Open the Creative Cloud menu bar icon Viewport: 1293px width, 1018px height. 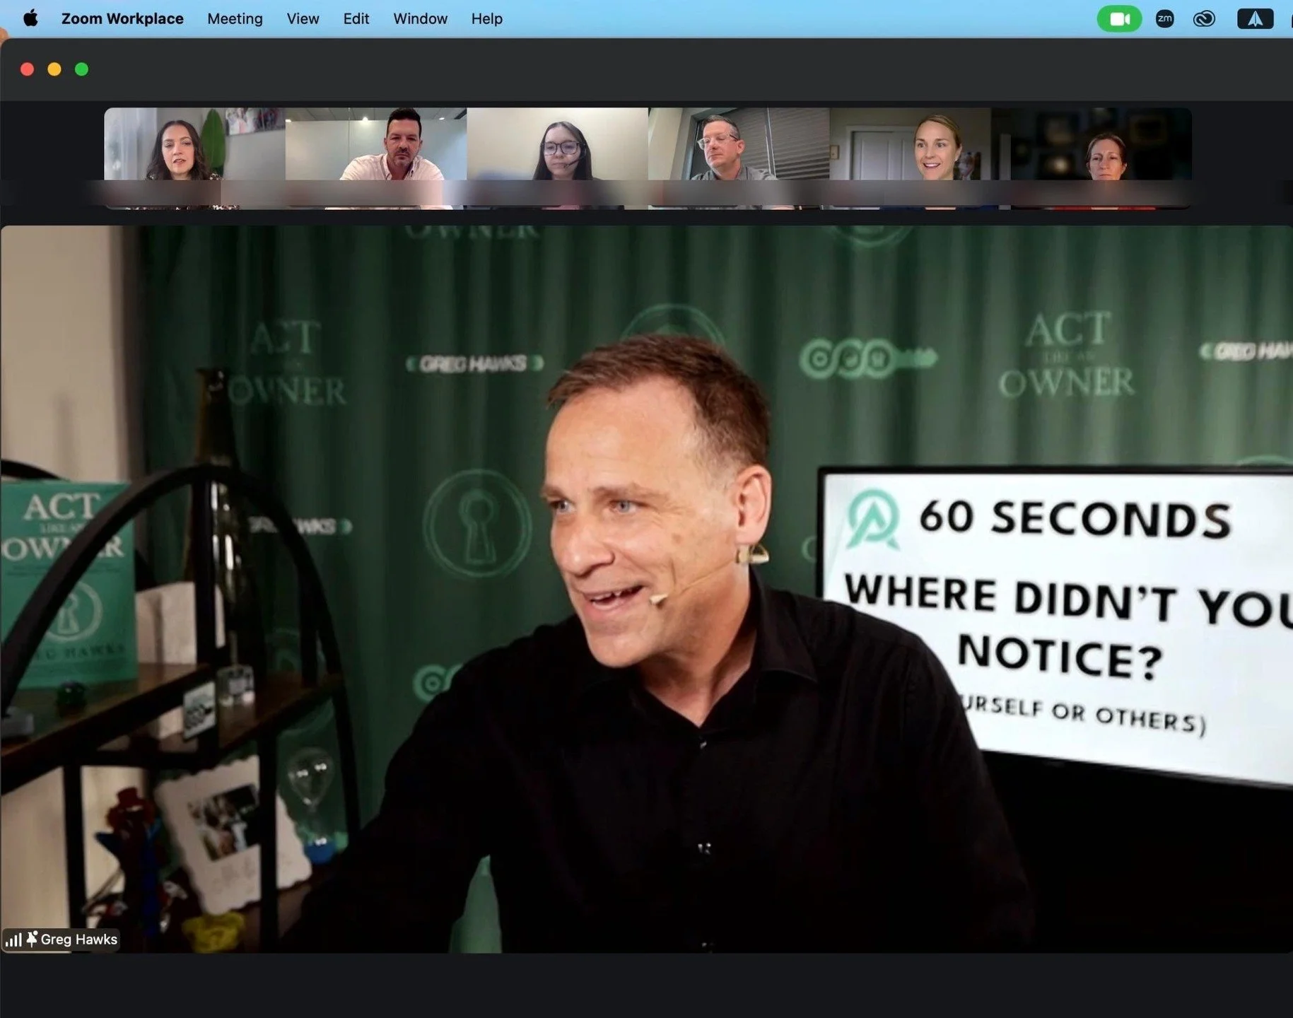pos(1204,19)
